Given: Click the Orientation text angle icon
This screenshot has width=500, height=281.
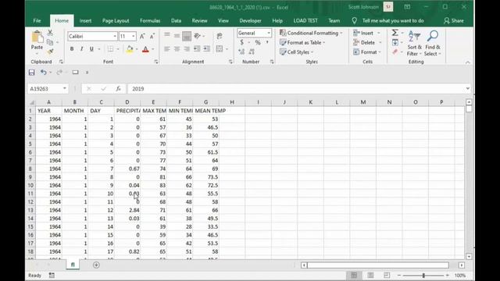Looking at the screenshot, I should click(198, 36).
